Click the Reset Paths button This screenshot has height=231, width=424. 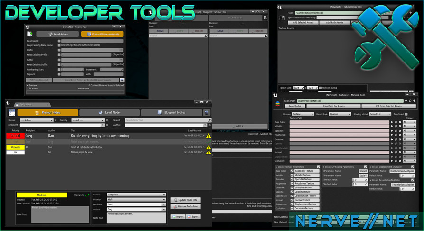(295, 106)
